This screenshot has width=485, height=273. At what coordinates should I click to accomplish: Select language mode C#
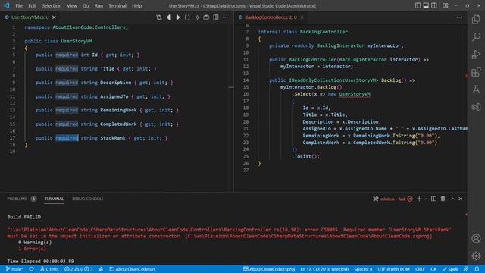pos(433,269)
